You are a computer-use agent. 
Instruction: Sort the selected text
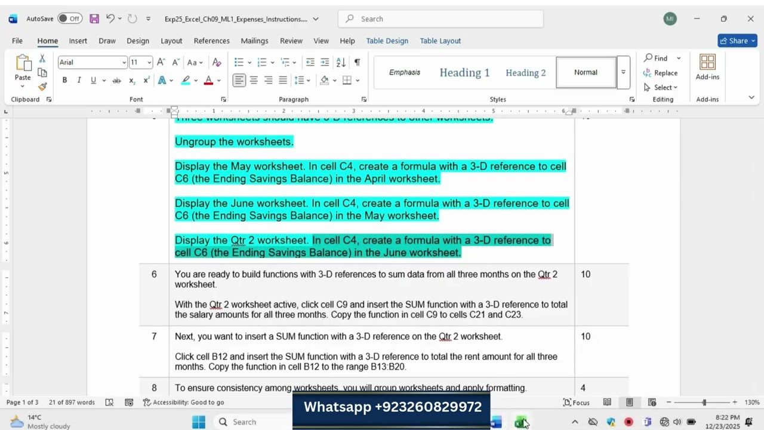[341, 62]
